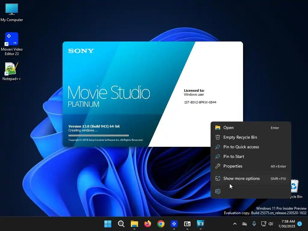Click Show more options

pyautogui.click(x=251, y=179)
